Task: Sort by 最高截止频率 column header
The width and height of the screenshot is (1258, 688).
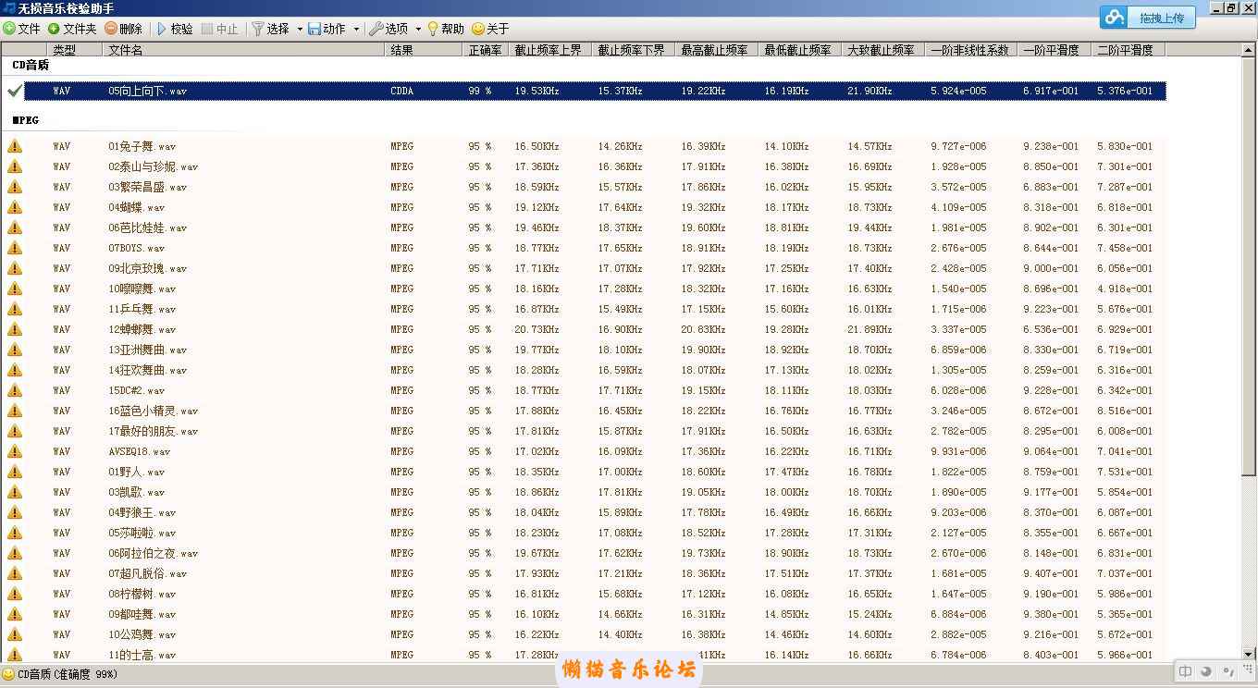Action: click(x=717, y=50)
